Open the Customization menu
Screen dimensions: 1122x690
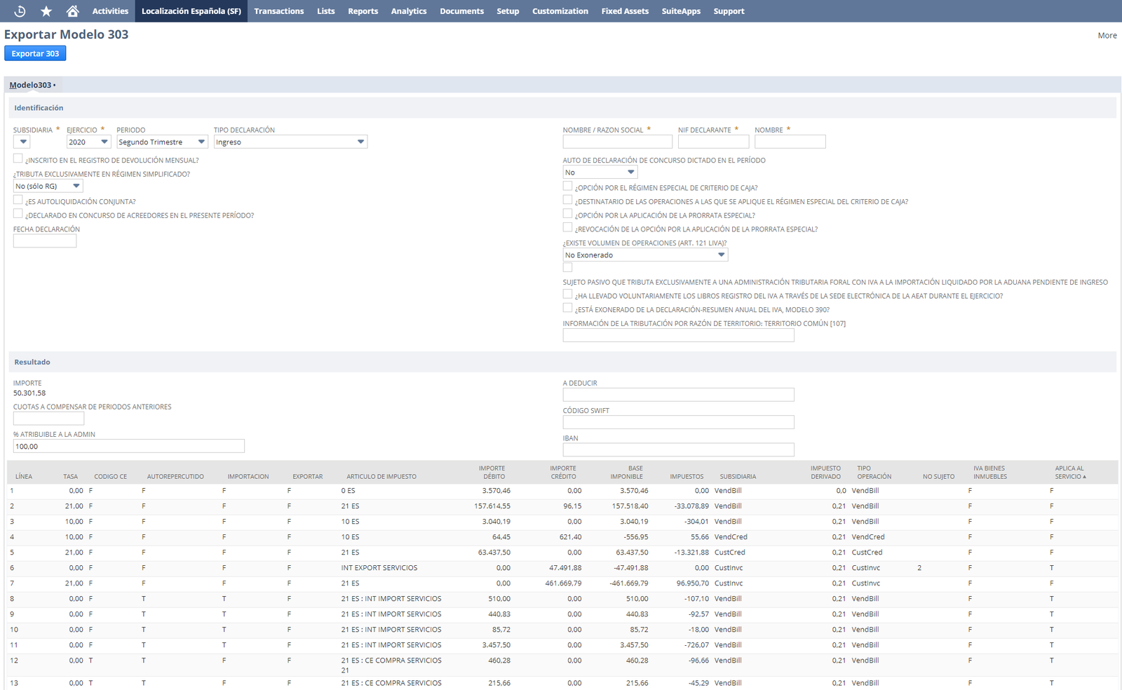560,11
